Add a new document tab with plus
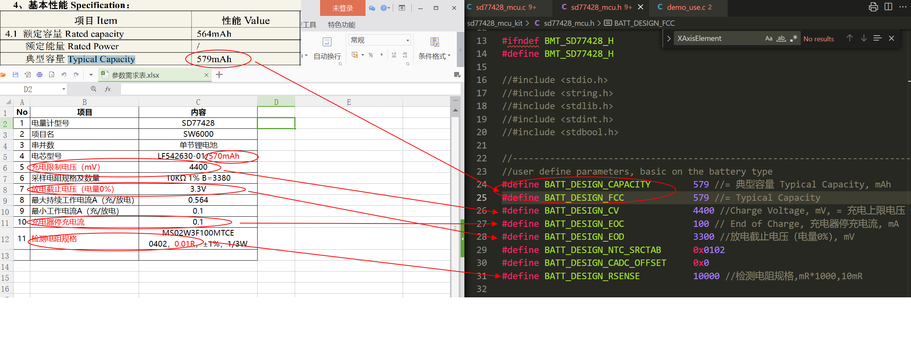The image size is (911, 361). coord(219,75)
